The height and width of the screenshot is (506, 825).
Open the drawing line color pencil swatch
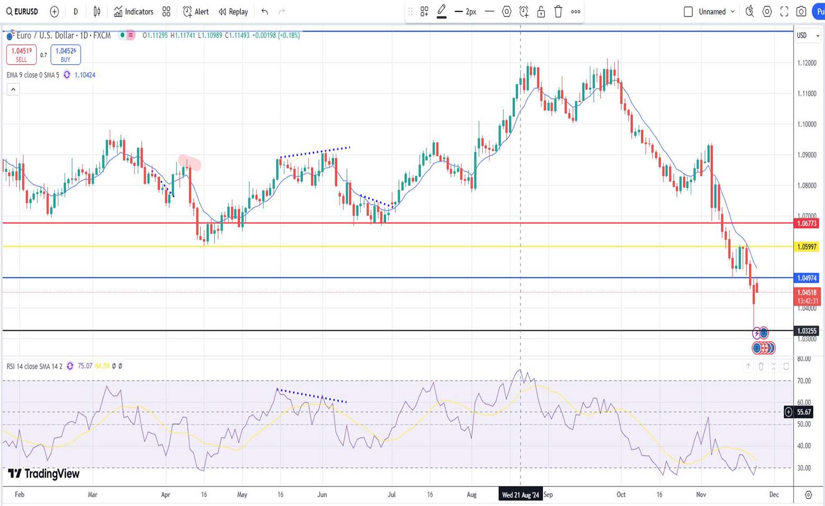tap(441, 12)
